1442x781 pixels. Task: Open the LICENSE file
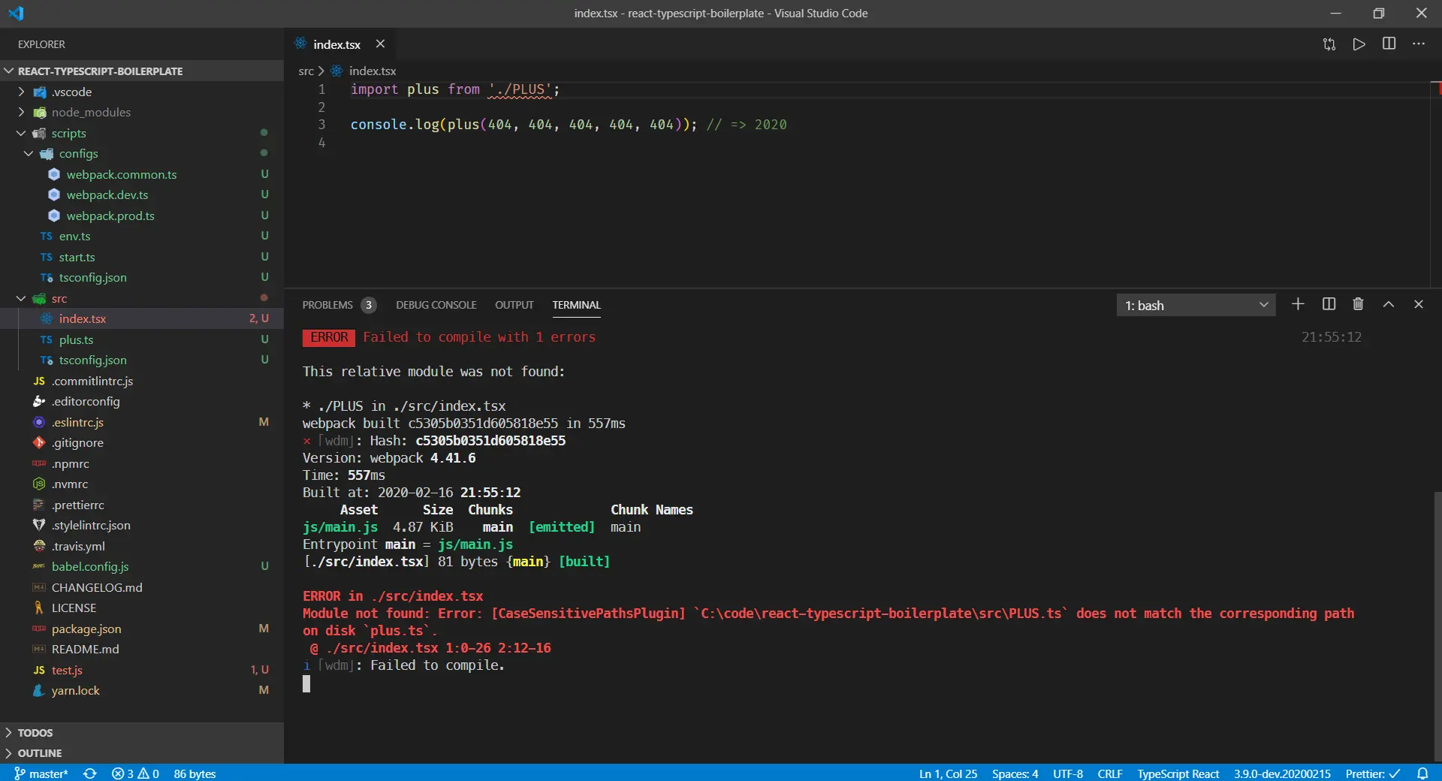tap(142, 608)
